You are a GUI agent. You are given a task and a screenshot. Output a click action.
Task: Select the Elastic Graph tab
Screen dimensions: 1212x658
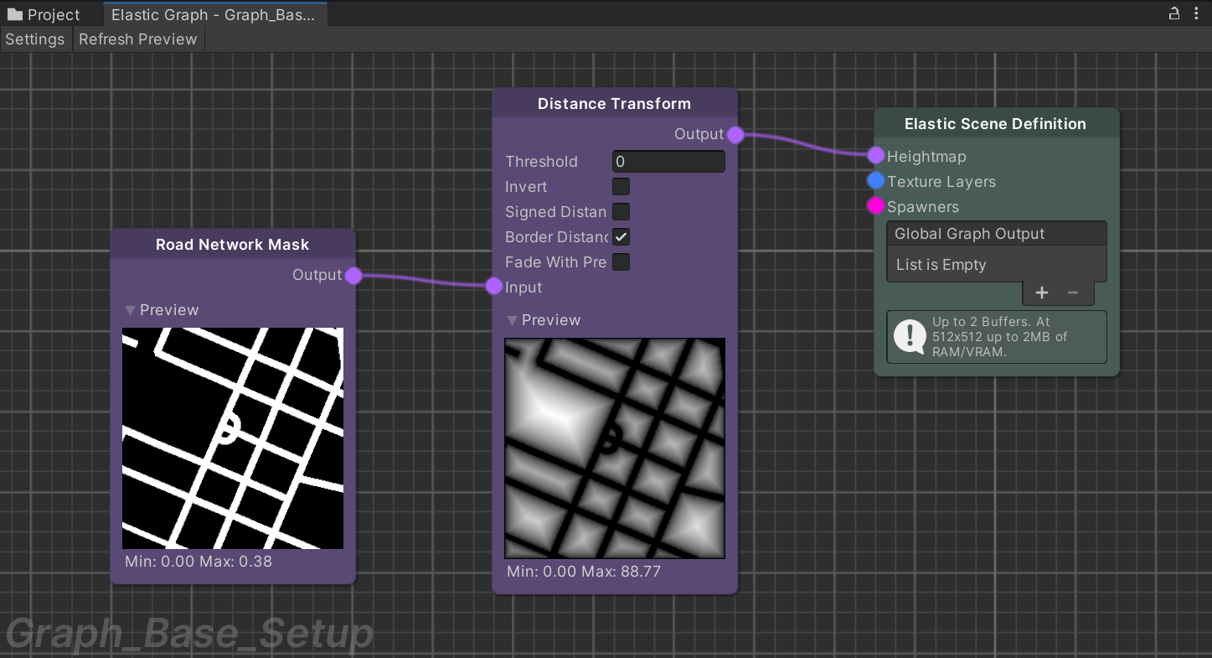point(214,14)
